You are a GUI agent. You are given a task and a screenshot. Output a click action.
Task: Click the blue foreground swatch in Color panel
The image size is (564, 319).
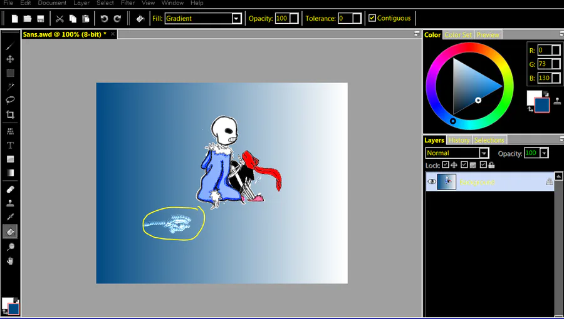[542, 105]
